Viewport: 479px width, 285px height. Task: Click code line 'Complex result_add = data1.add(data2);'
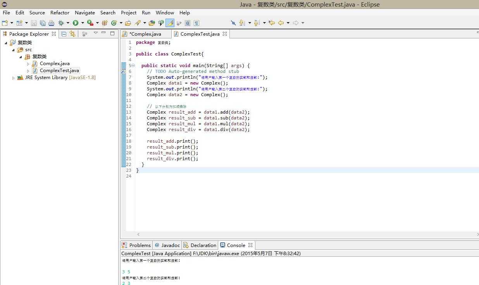198,112
